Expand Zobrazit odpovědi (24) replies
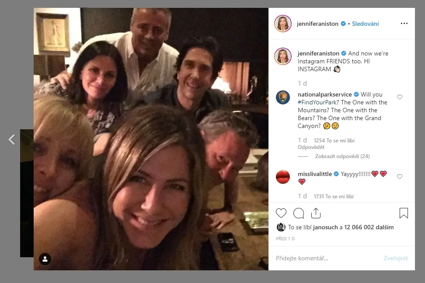The width and height of the screenshot is (425, 283). click(x=342, y=156)
